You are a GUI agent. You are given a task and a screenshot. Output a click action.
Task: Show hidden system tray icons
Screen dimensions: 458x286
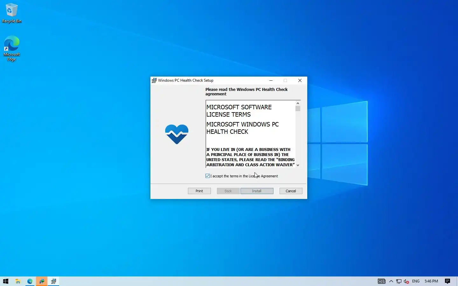(391, 281)
